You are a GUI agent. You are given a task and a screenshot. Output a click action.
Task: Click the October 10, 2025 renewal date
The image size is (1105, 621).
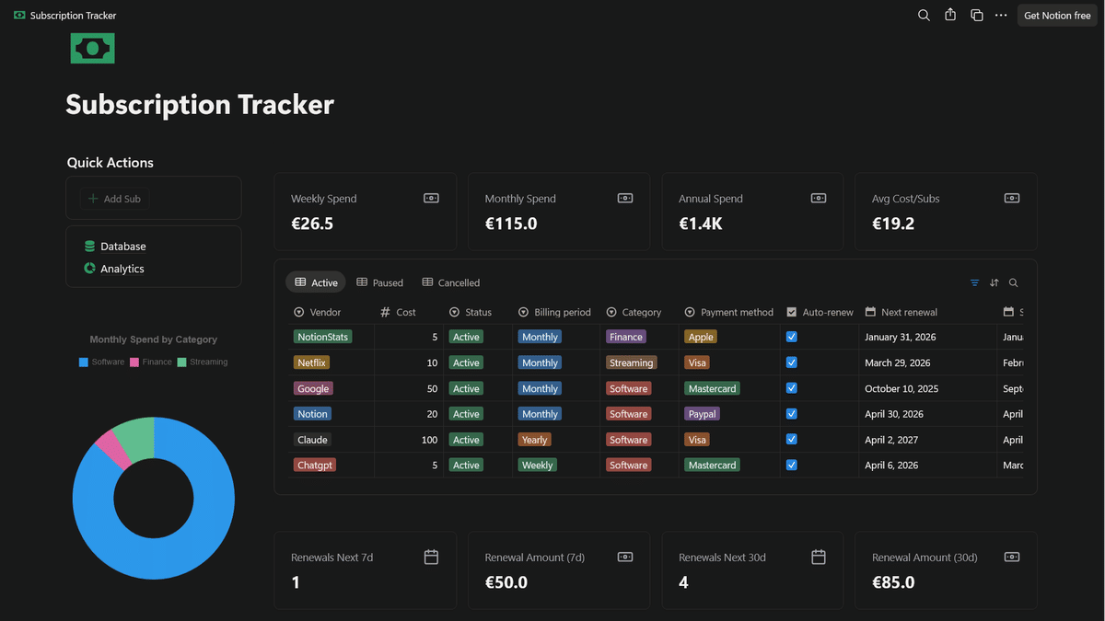[900, 388]
